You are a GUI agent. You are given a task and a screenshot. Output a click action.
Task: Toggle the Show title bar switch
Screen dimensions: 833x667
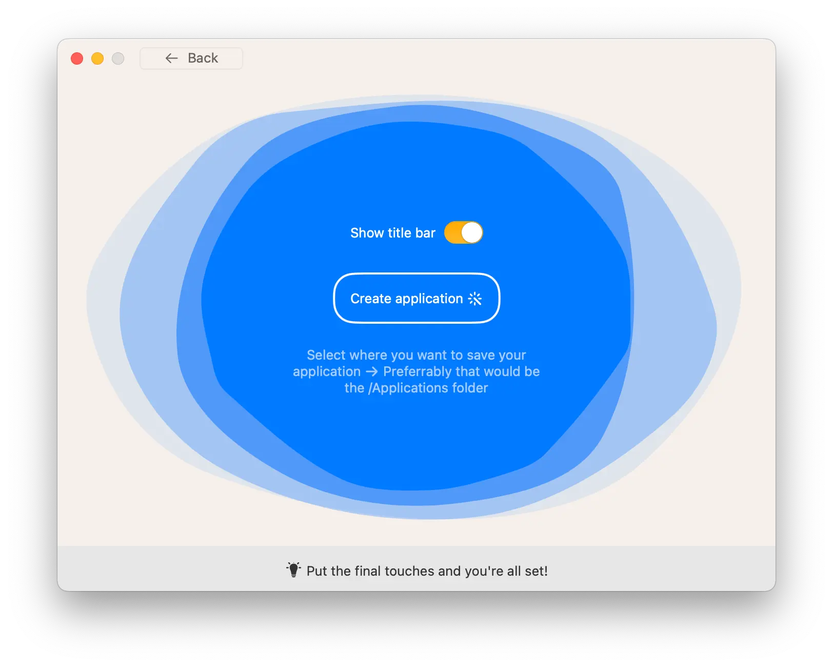point(463,232)
